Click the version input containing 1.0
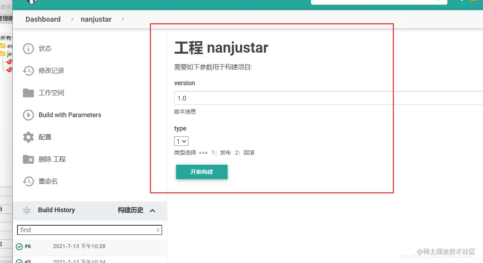 click(x=255, y=98)
